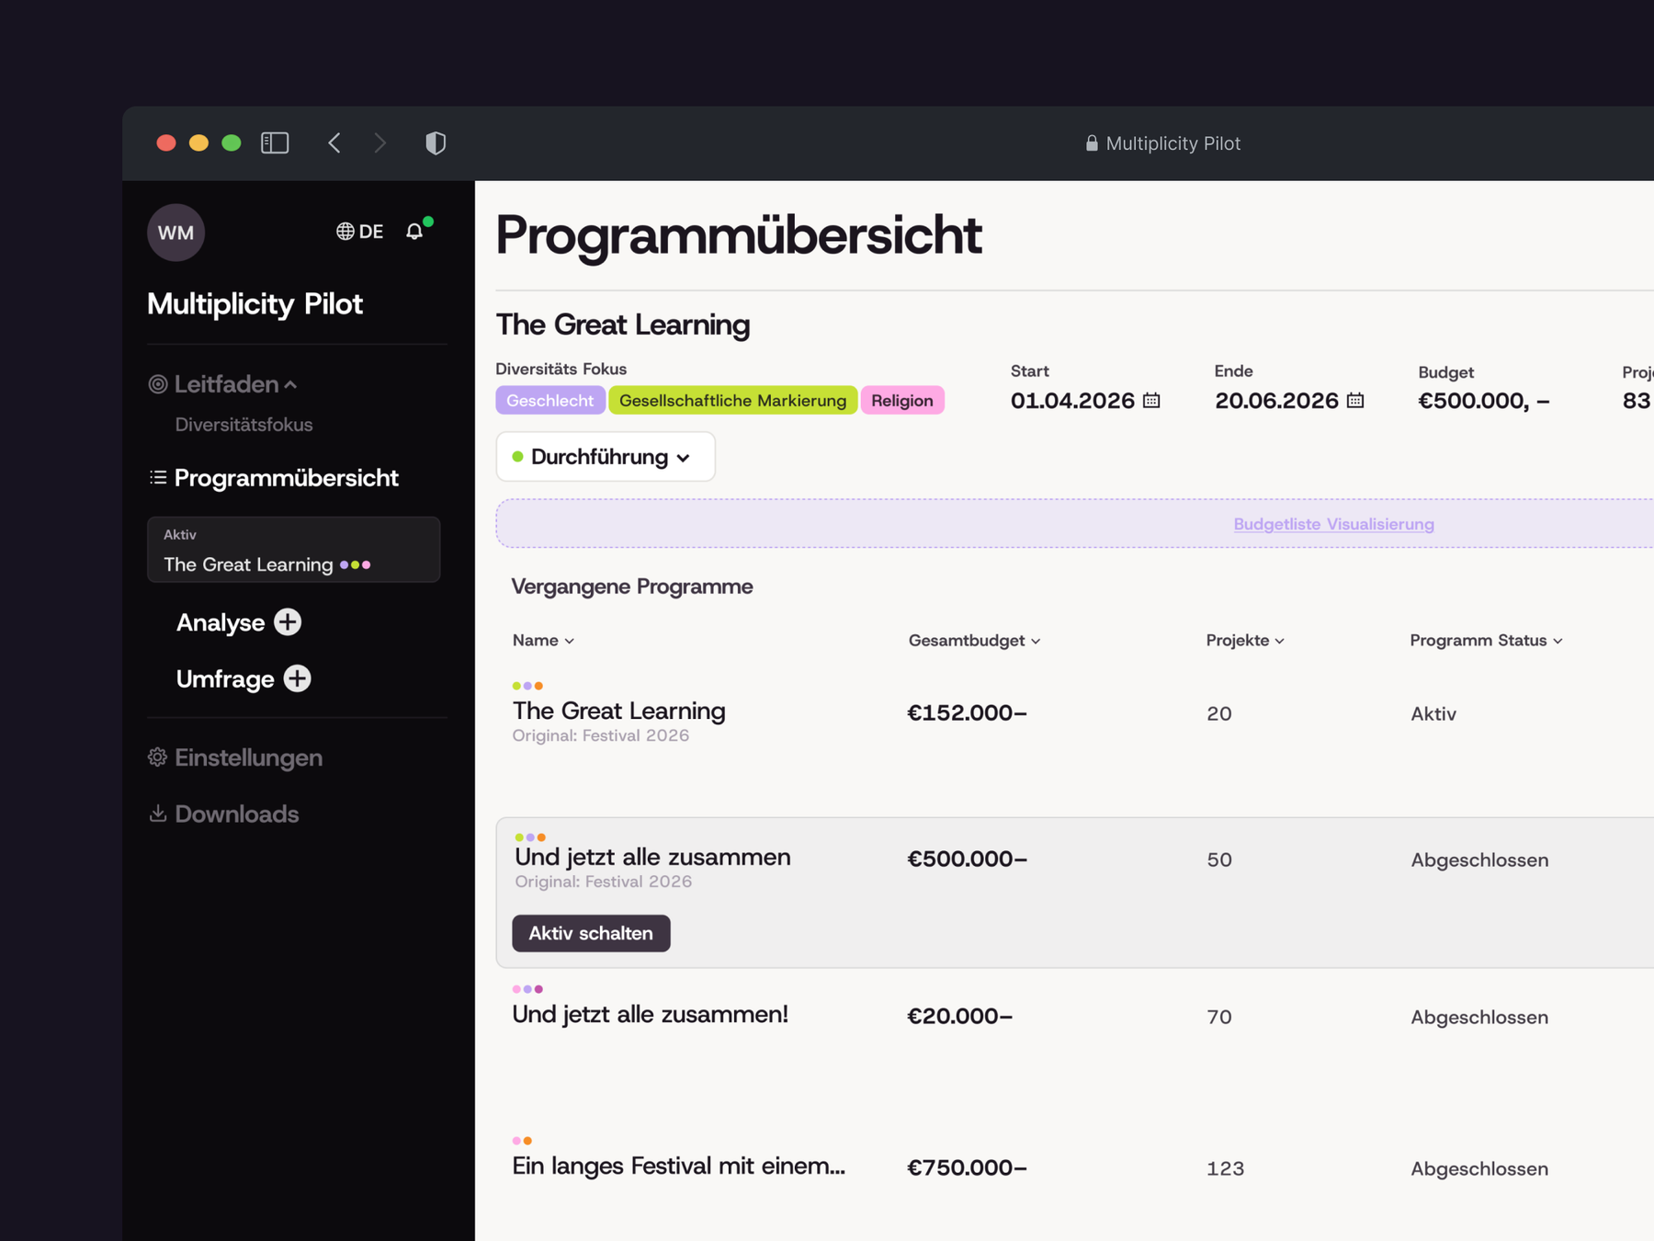Click the Aktiv schalten button

[591, 933]
